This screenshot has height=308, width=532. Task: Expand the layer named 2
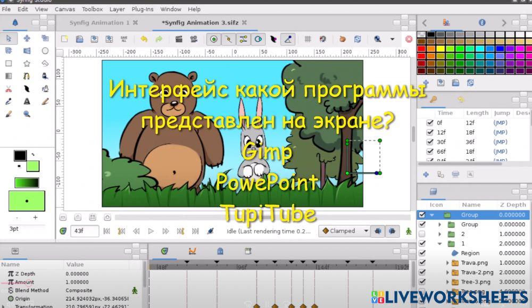coord(440,234)
